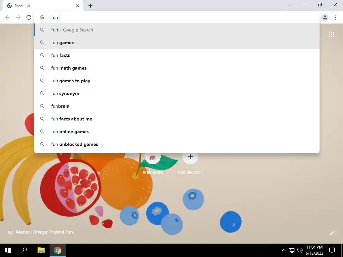Choose 'fun facts about me' suggestion

pos(177,119)
